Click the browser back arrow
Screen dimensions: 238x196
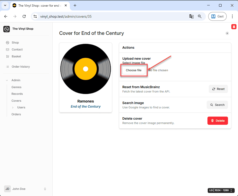coord(6,16)
